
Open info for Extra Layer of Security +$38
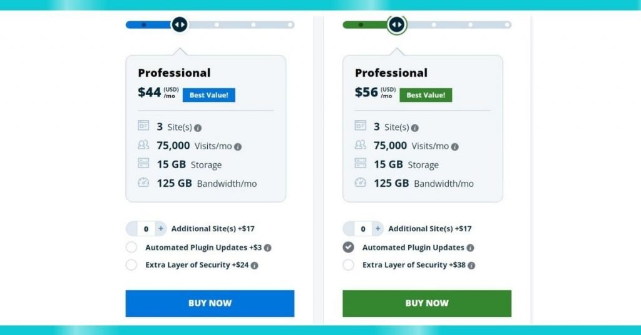pyautogui.click(x=471, y=265)
